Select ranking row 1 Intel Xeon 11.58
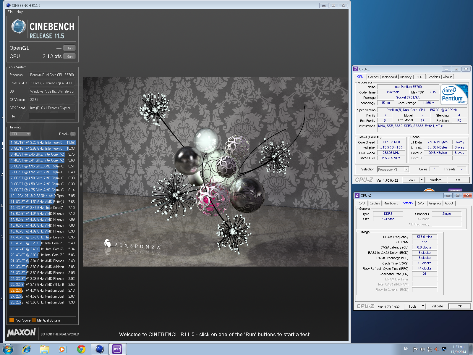 coord(43,143)
